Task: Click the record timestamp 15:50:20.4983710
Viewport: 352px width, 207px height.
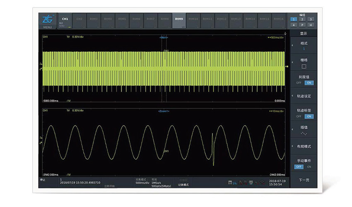Action: [80, 183]
